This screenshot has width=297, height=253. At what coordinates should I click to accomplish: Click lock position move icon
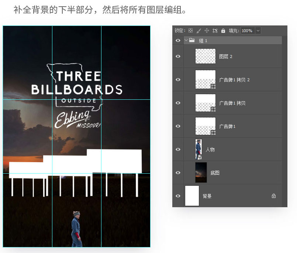[207, 31]
